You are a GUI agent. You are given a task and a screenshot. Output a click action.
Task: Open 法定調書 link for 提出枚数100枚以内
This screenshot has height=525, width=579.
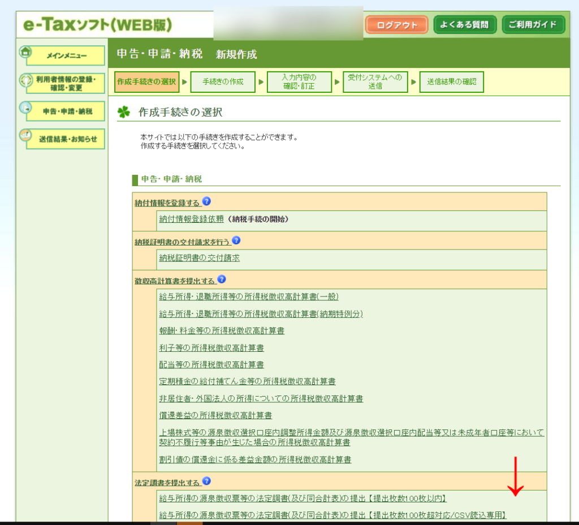pyautogui.click(x=303, y=498)
